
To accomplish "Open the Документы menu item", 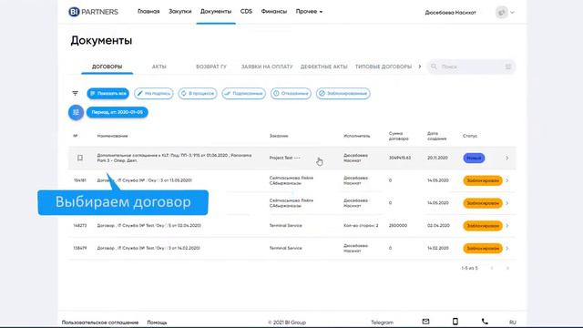I will click(216, 12).
